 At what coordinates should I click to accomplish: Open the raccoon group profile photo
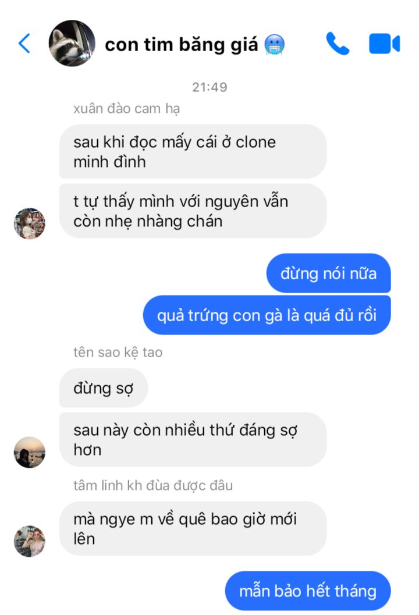(72, 43)
